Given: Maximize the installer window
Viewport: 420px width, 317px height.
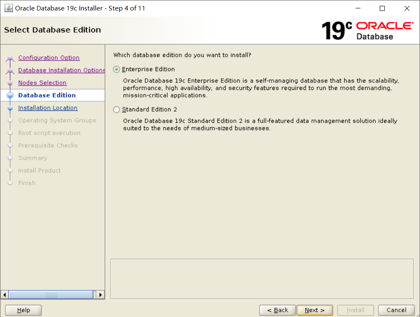Looking at the screenshot, I should [x=382, y=8].
